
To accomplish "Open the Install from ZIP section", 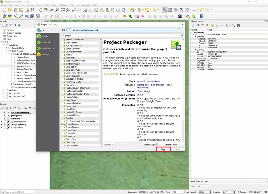I will tap(49, 48).
